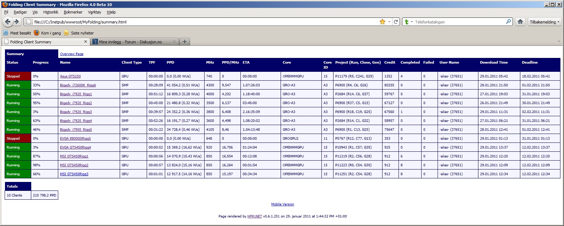The image size is (564, 226).
Task: Reload the page with refresh icon
Action: tap(396, 22)
